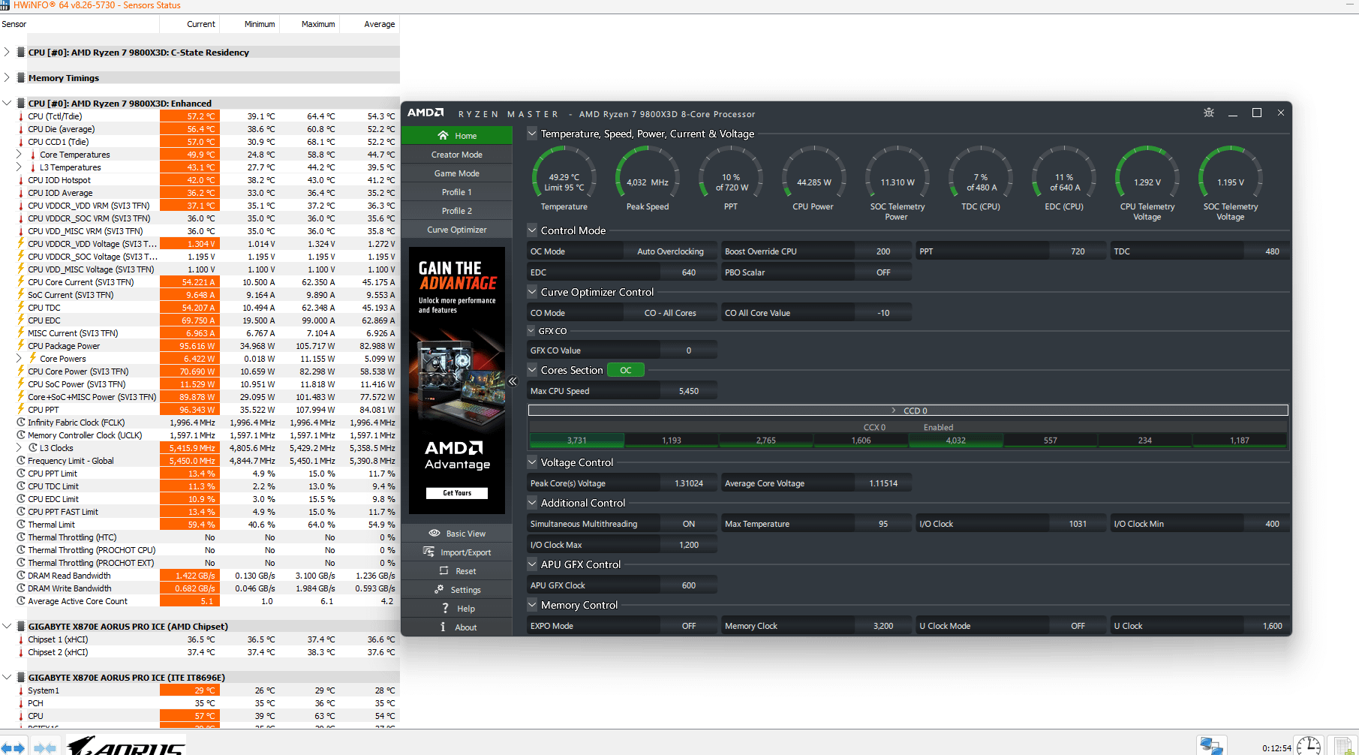Click the core bar showing 4,032 MHz
This screenshot has width=1359, height=755.
(955, 441)
